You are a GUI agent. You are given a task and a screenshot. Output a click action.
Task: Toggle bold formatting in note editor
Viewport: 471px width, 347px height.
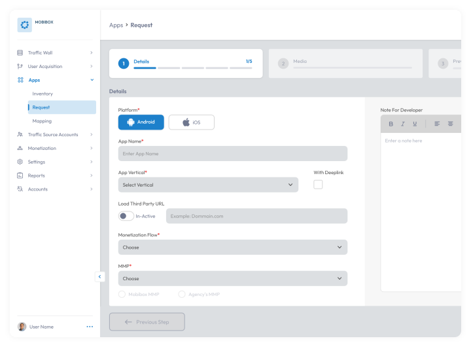click(x=391, y=124)
